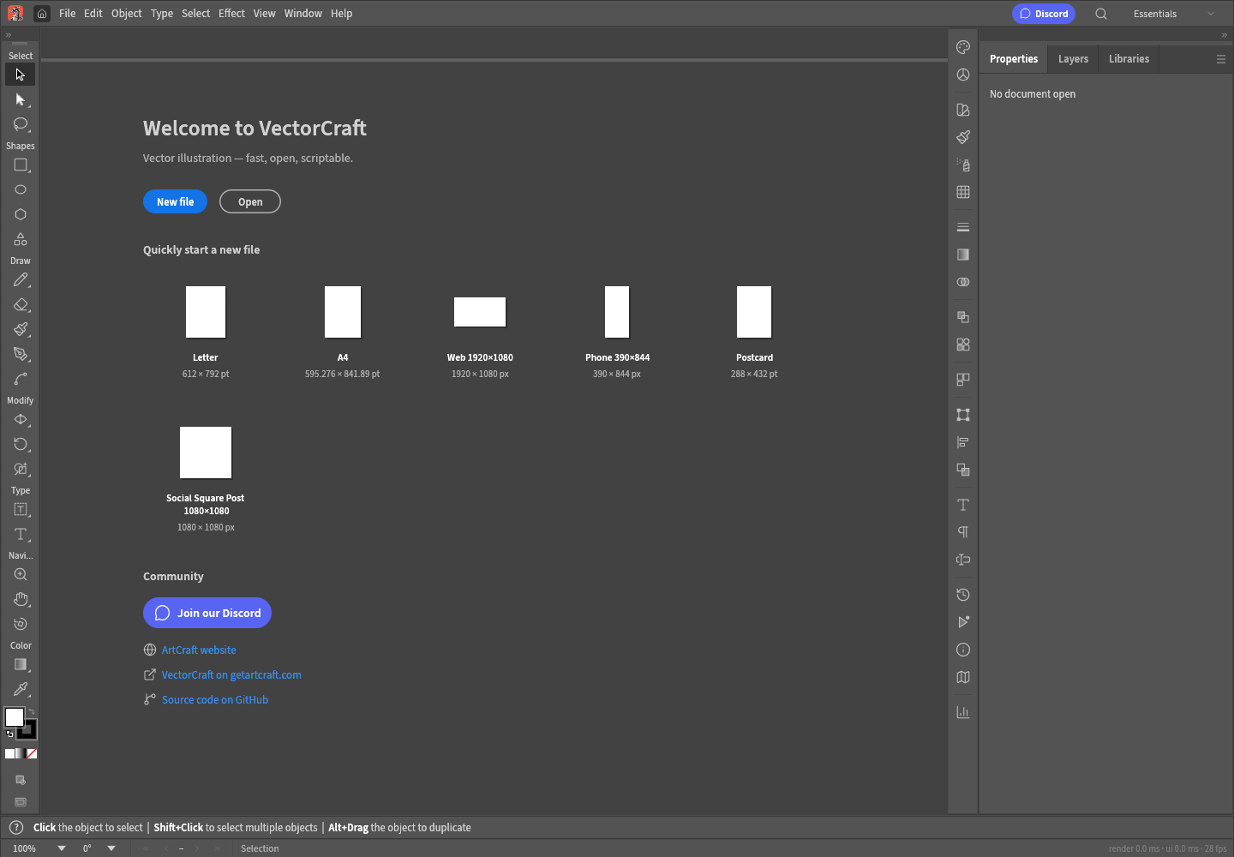Activate the Pen nib tool
The image size is (1234, 857).
(21, 354)
